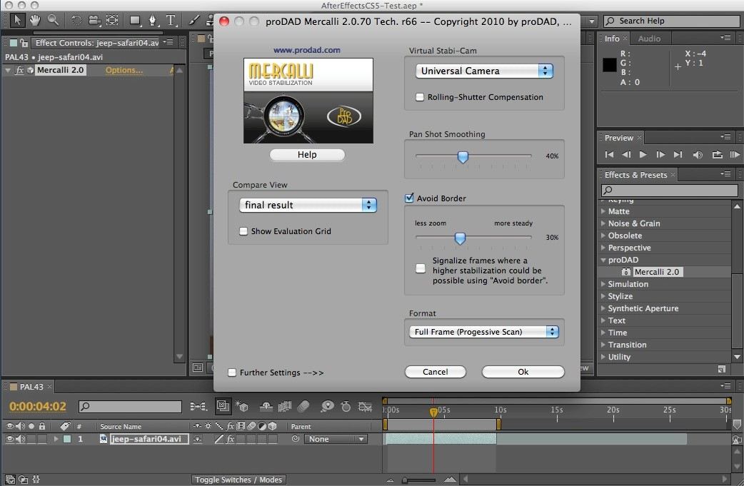Play the preview
The height and width of the screenshot is (486, 744).
coord(643,155)
